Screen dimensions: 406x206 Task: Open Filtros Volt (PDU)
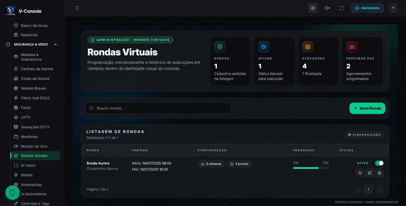pos(35,98)
